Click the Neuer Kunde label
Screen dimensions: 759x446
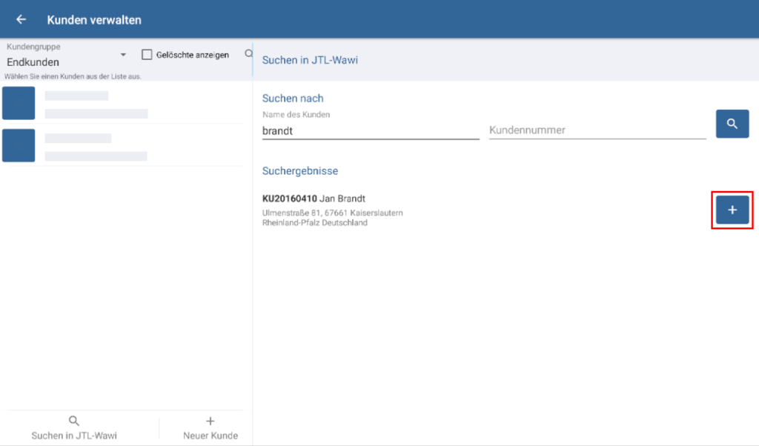click(211, 436)
